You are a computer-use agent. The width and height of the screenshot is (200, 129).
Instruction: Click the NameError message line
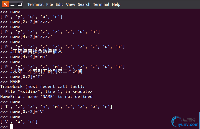[x=46, y=97]
